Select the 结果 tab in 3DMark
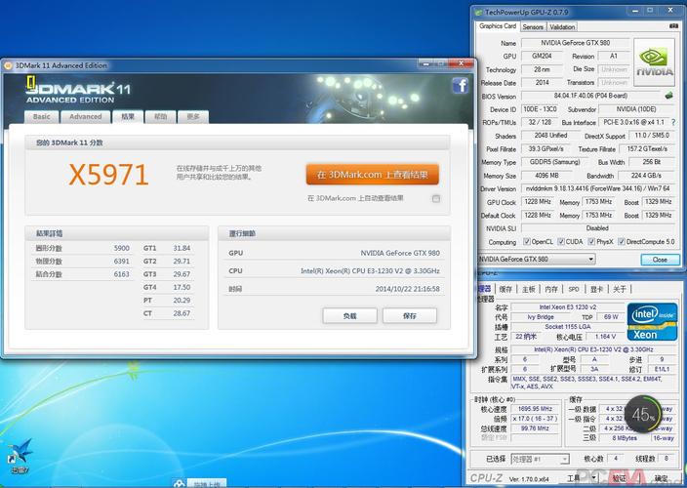 (128, 116)
